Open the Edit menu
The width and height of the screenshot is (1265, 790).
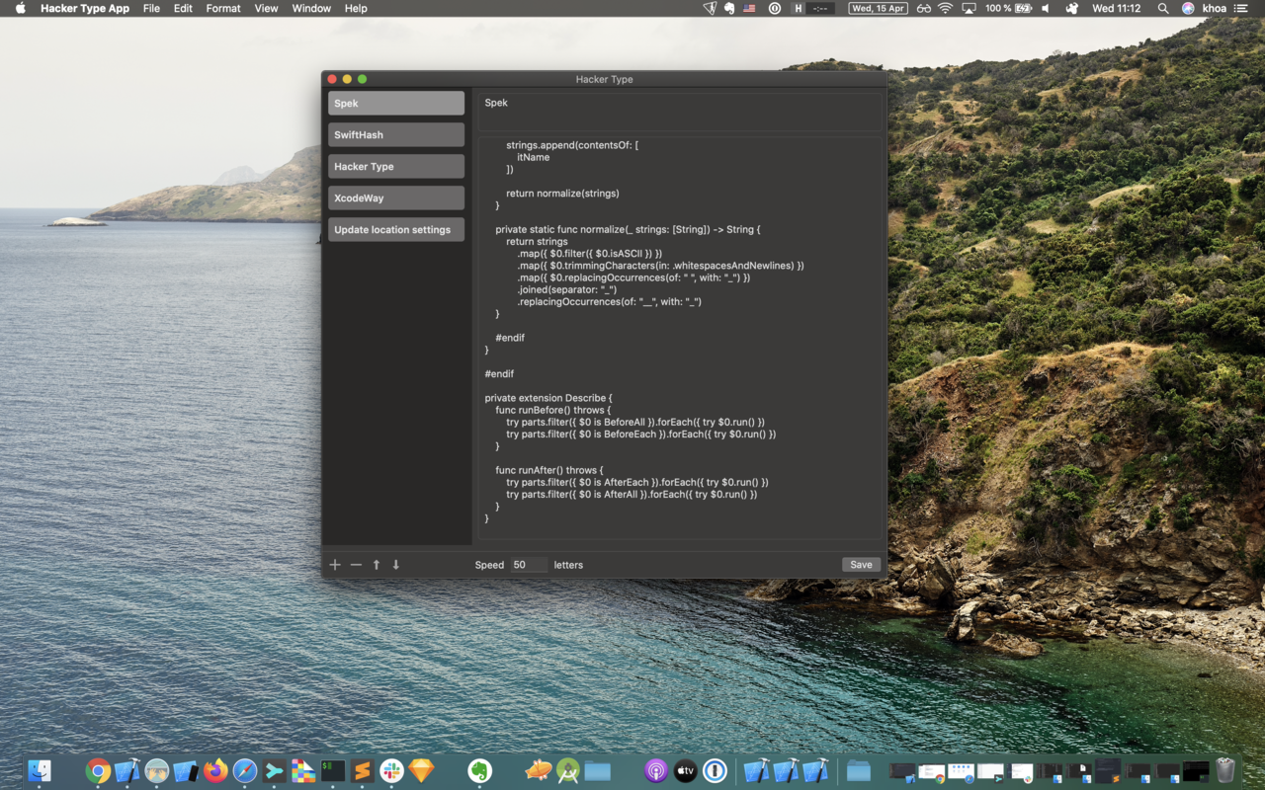point(183,8)
